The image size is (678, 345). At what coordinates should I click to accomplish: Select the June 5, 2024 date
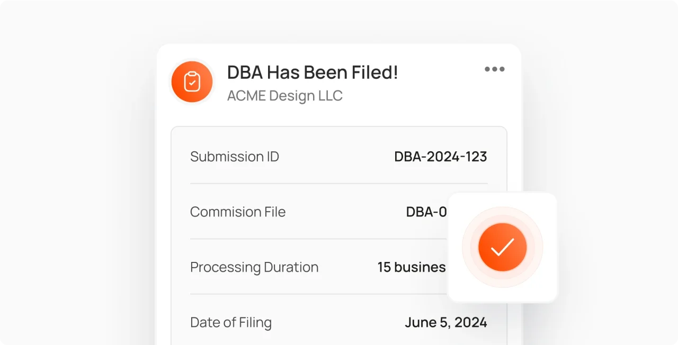click(446, 322)
